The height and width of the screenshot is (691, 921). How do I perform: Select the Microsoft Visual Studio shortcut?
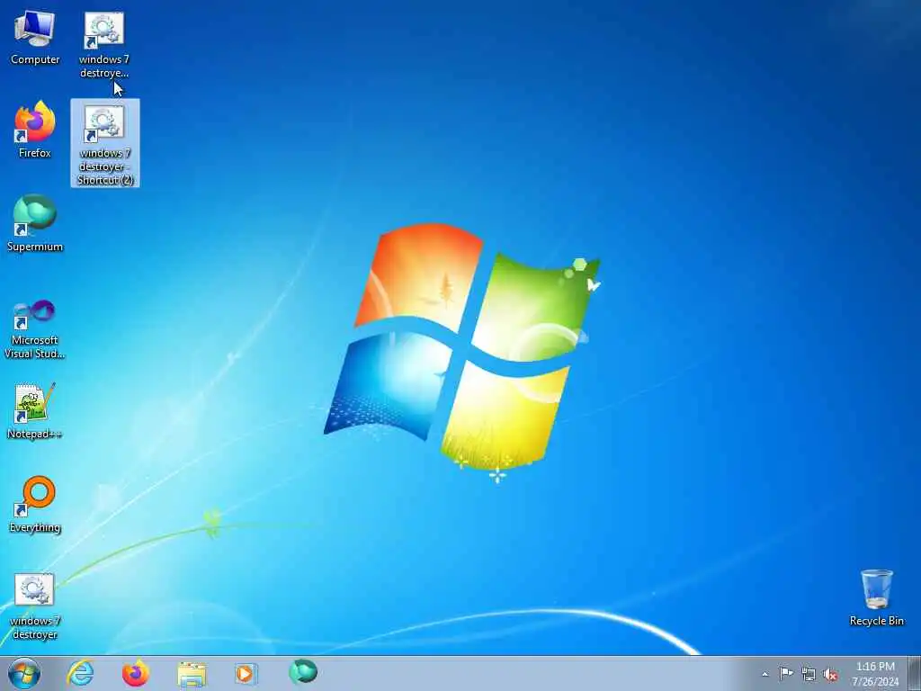click(35, 329)
